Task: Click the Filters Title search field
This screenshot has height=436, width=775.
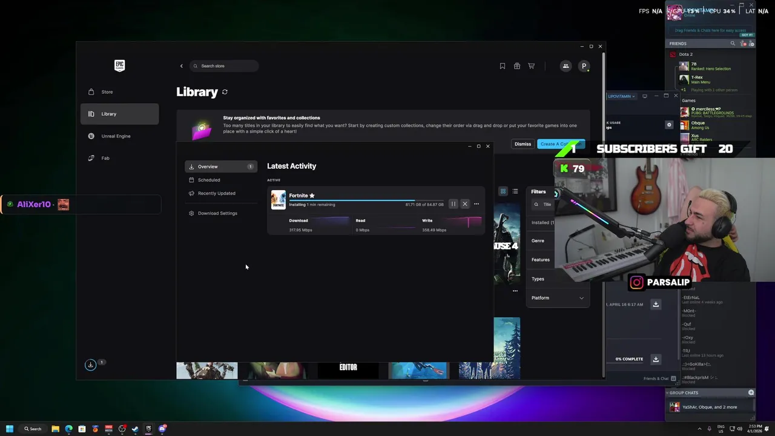Action: coord(543,205)
